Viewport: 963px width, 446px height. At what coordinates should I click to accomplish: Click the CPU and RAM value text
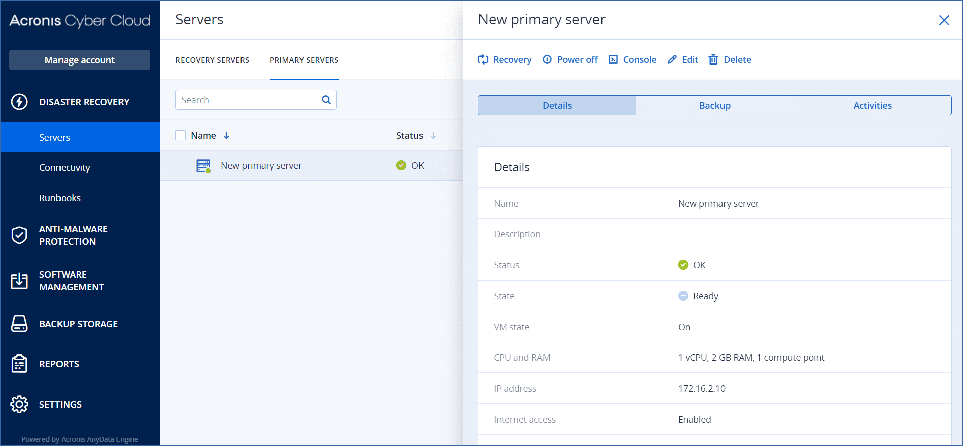click(x=751, y=357)
